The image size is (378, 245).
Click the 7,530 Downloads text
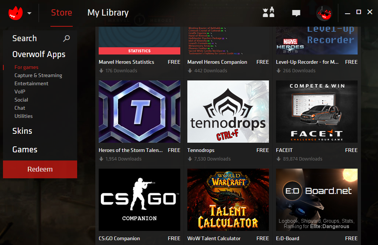point(213,159)
